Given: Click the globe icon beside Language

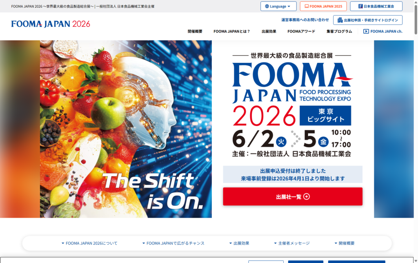Looking at the screenshot, I should pyautogui.click(x=267, y=7).
